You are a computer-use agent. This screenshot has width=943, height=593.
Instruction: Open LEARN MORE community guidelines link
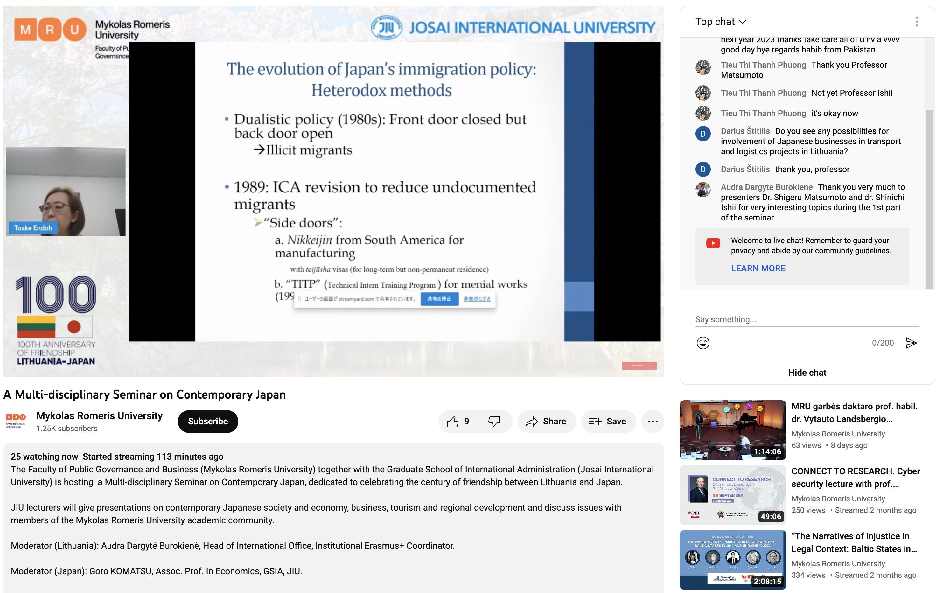tap(758, 268)
